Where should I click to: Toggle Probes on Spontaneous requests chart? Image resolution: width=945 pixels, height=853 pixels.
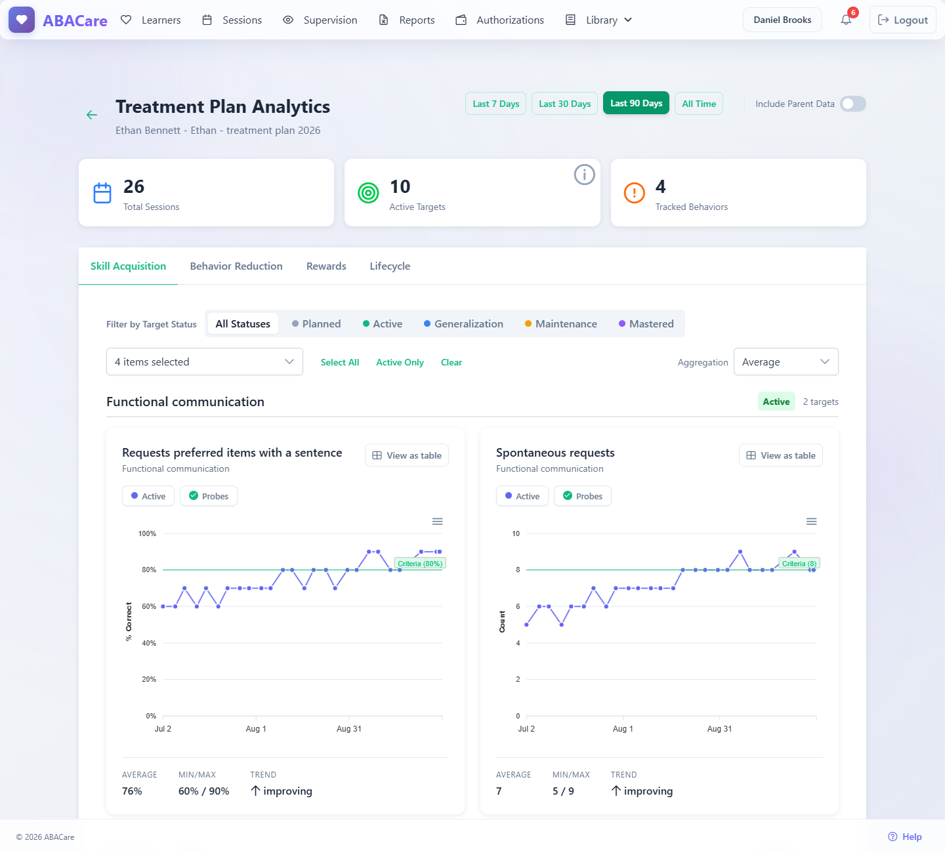click(x=583, y=496)
